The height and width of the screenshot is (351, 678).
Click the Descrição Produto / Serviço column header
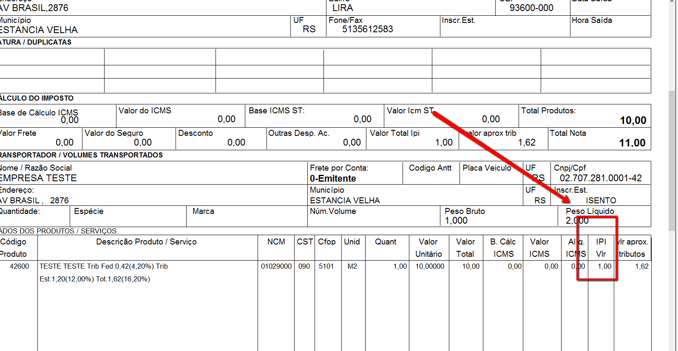coord(146,242)
